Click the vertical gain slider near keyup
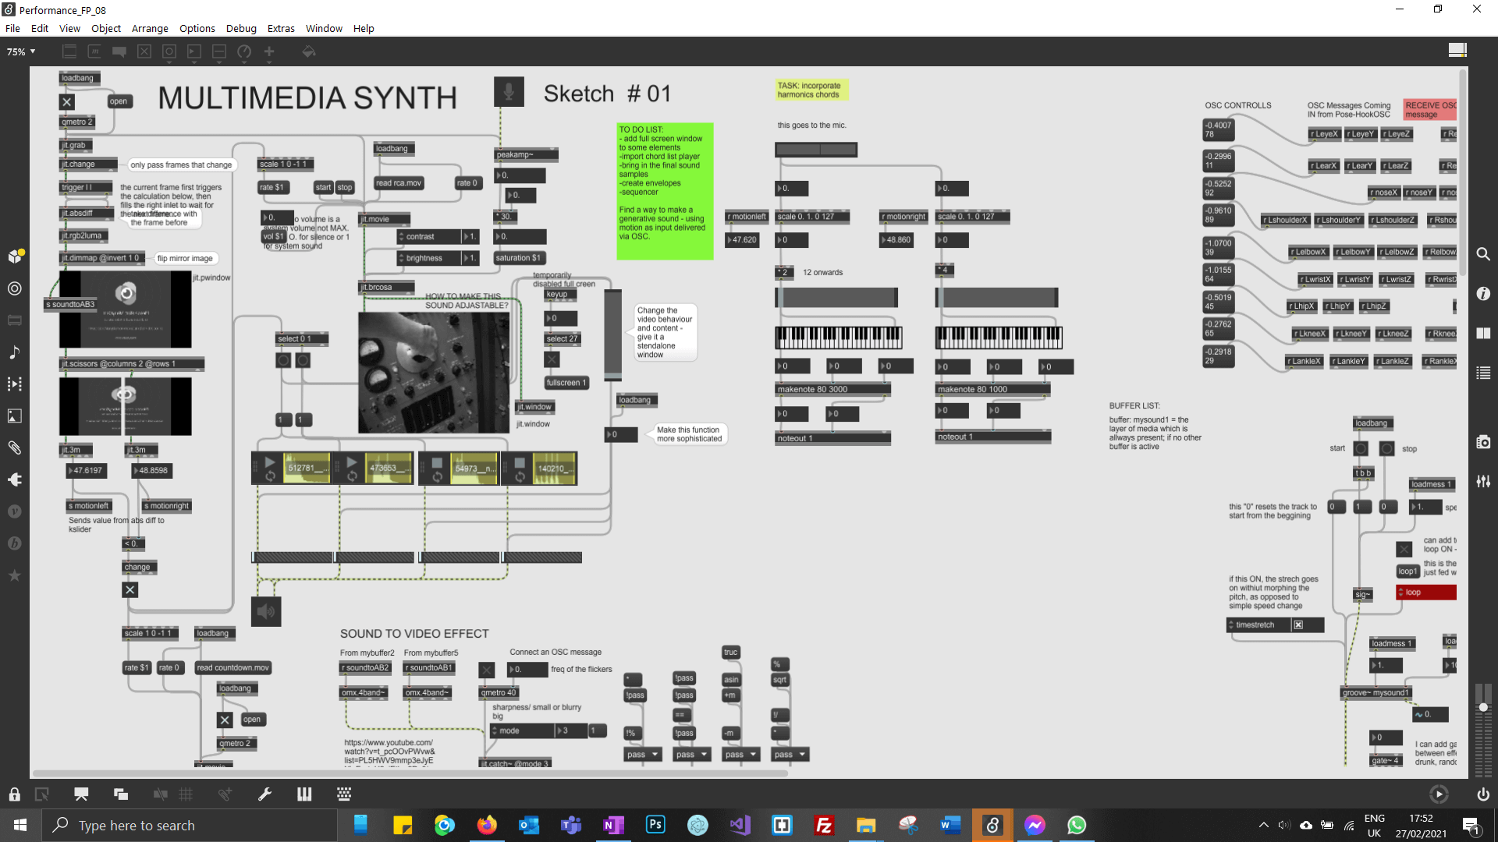 click(613, 335)
